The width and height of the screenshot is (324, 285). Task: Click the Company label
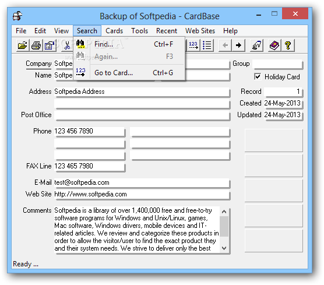(38, 64)
